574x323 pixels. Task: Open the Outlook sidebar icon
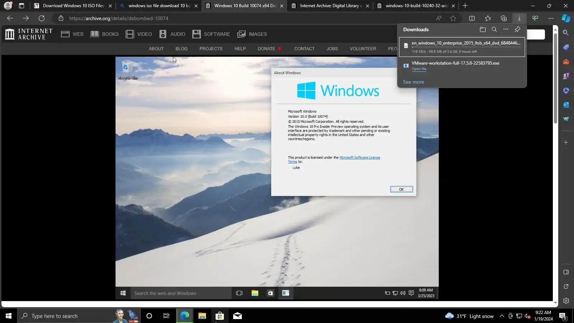(566, 105)
